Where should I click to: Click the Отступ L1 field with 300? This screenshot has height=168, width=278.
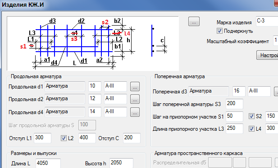(x=42, y=138)
